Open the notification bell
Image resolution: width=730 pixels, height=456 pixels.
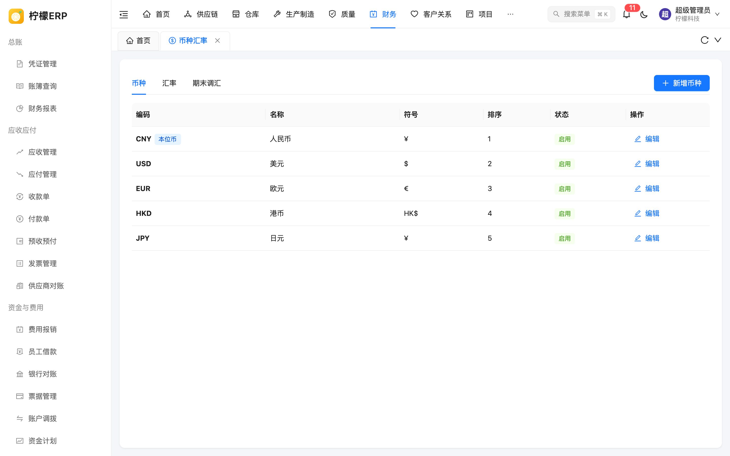pyautogui.click(x=627, y=14)
